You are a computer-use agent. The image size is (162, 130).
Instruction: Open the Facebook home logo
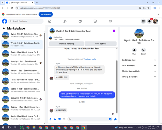(5, 21)
